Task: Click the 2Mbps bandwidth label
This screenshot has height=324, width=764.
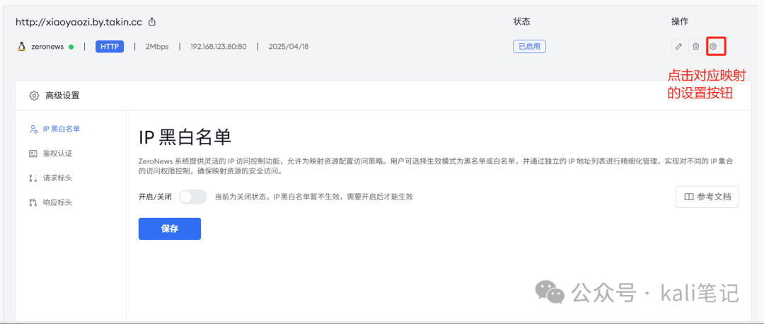Action: pos(157,47)
